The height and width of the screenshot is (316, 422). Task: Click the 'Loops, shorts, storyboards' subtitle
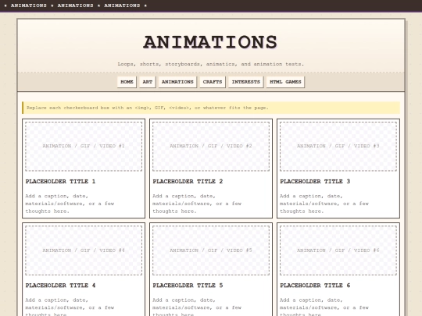tap(210, 64)
